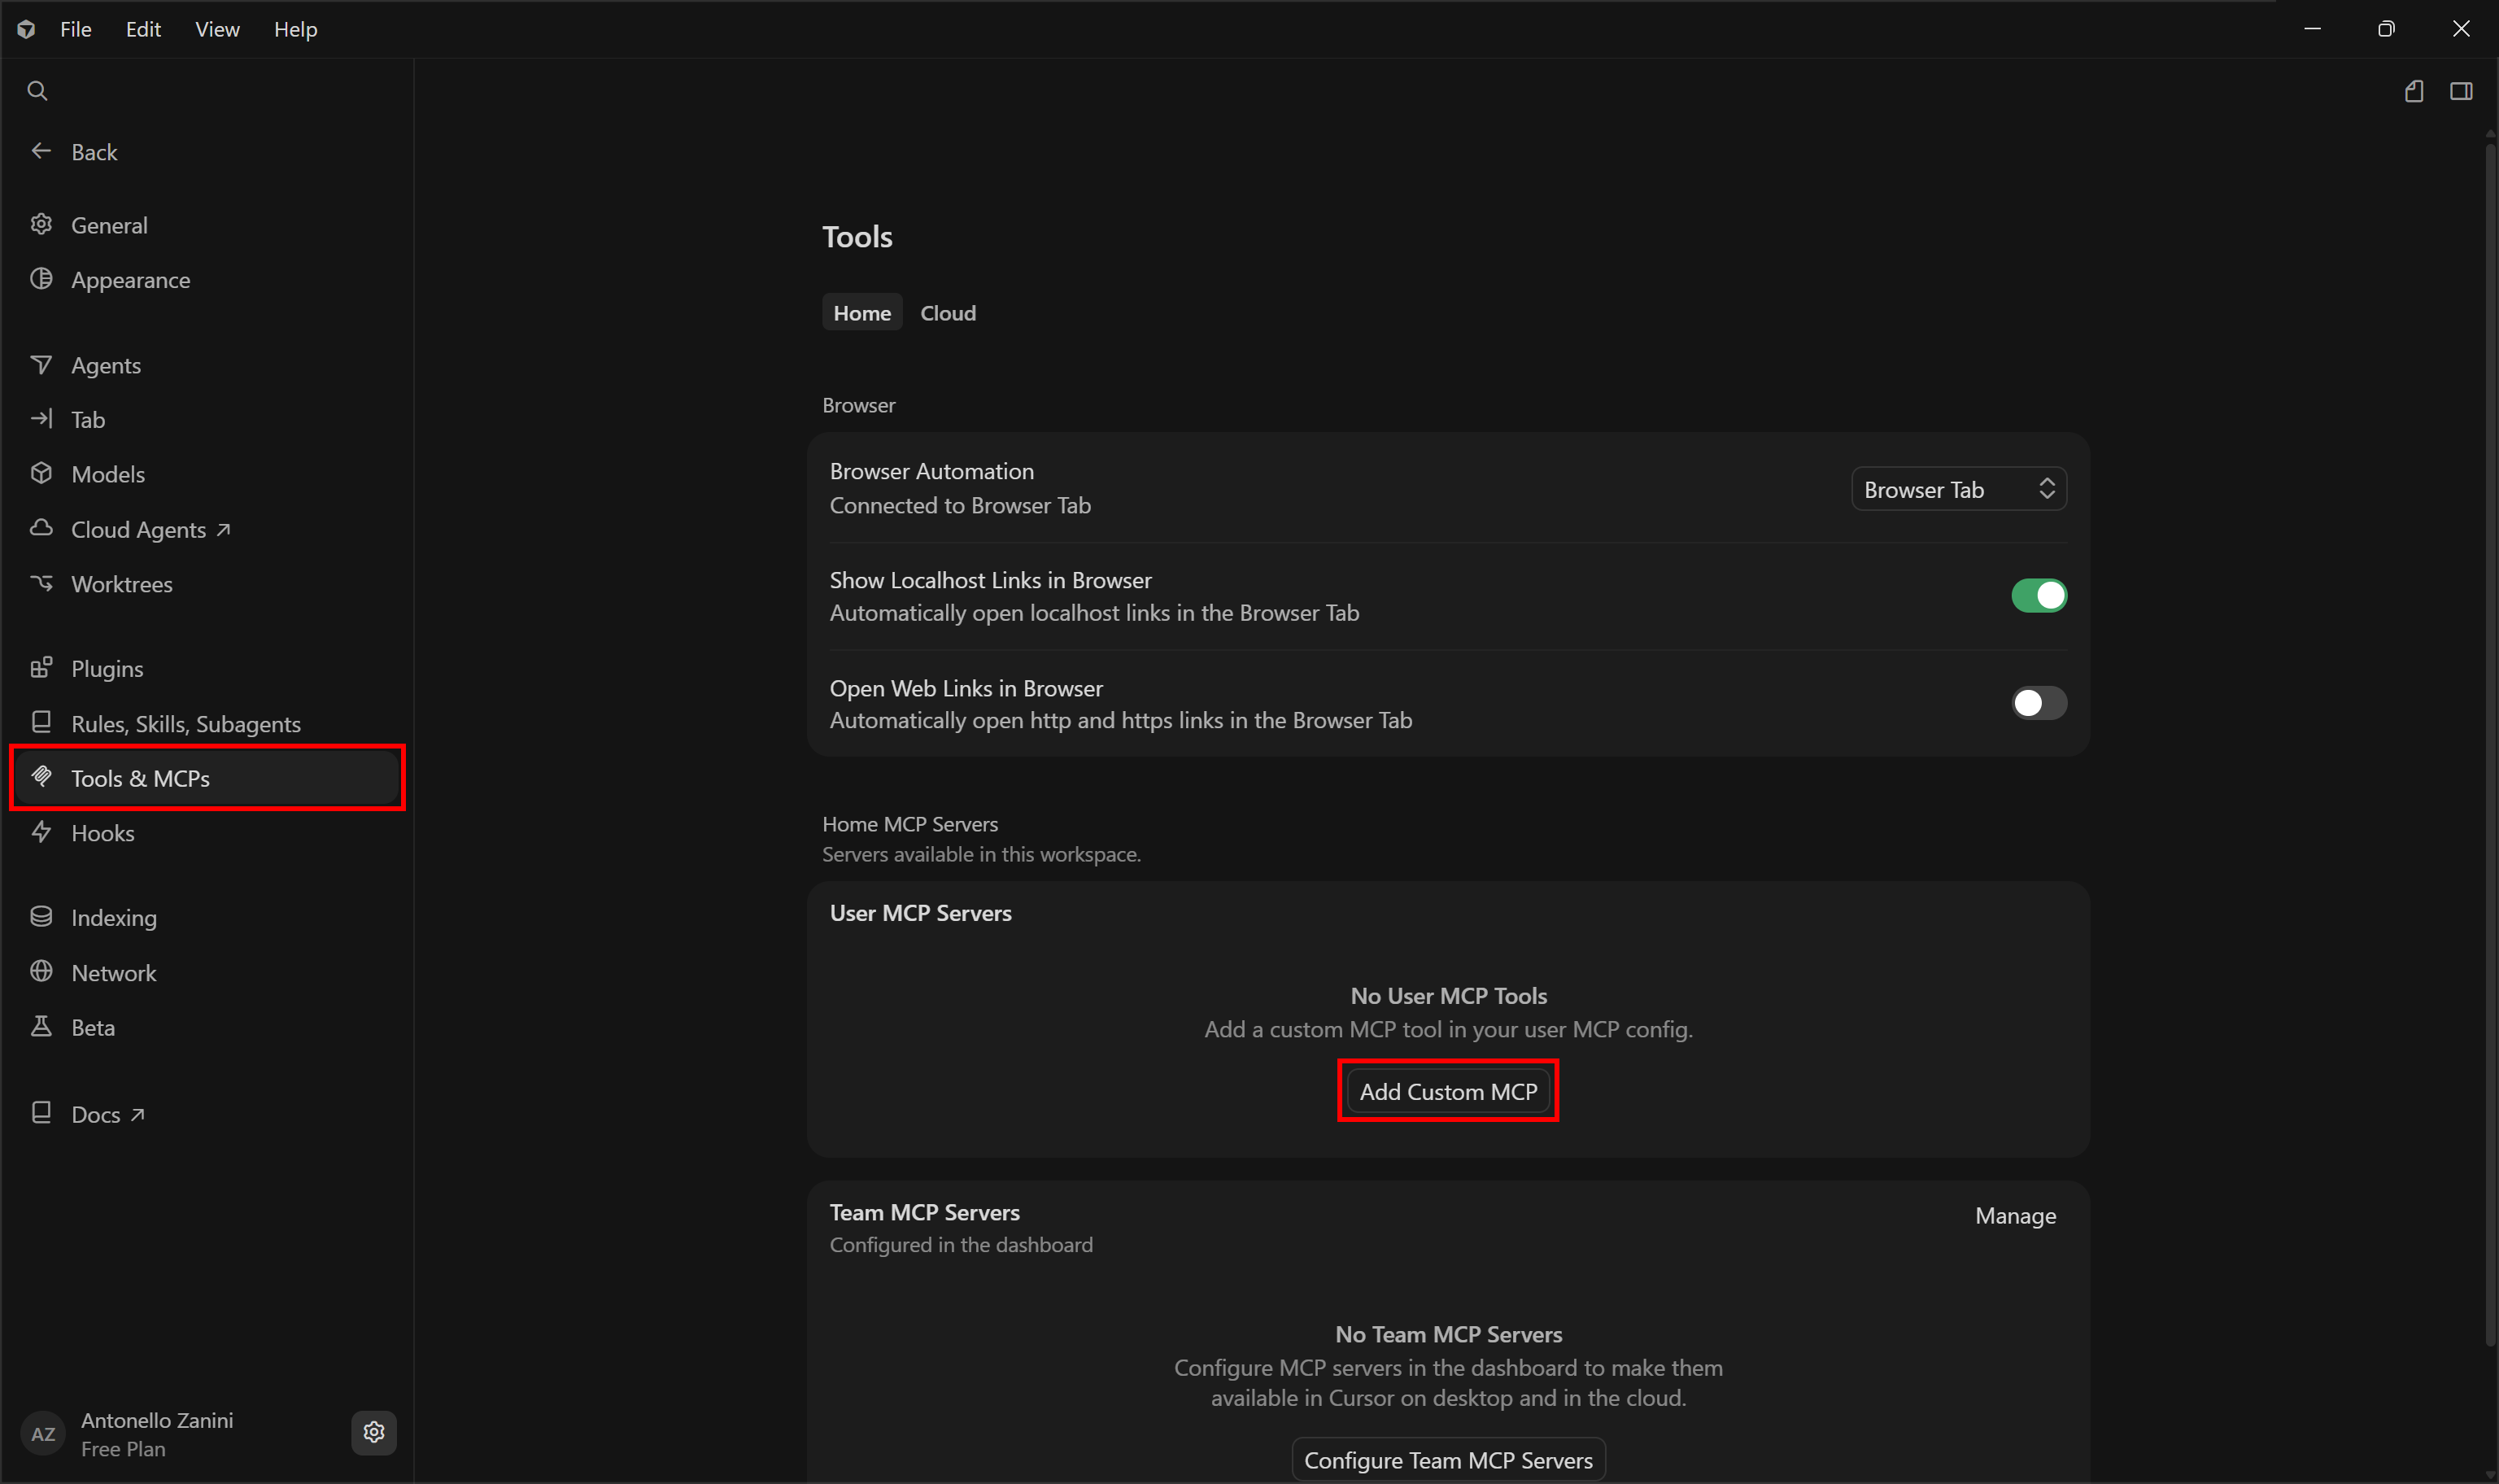Screen dimensions: 2499x1484
Task: Minimize the application window
Action: click(x=2312, y=29)
